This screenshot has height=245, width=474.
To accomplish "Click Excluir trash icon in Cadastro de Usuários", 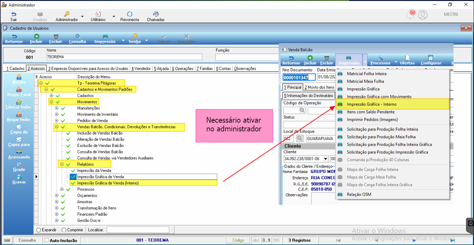I will point(56,36).
